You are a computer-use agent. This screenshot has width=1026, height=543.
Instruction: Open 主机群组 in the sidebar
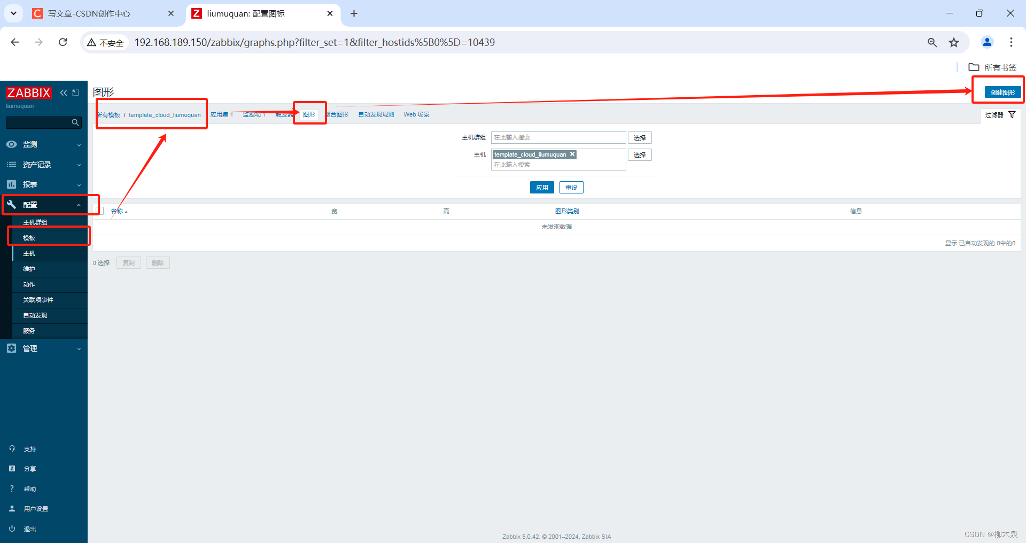(35, 222)
